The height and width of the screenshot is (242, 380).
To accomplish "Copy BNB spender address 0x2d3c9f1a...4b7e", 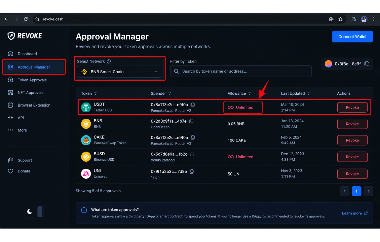I will (x=191, y=121).
